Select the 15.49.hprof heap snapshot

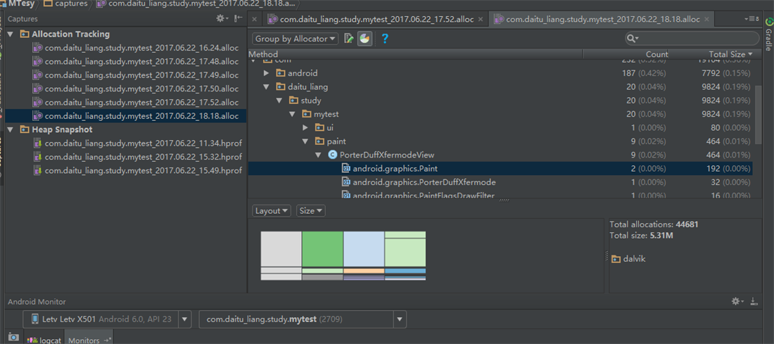(143, 170)
